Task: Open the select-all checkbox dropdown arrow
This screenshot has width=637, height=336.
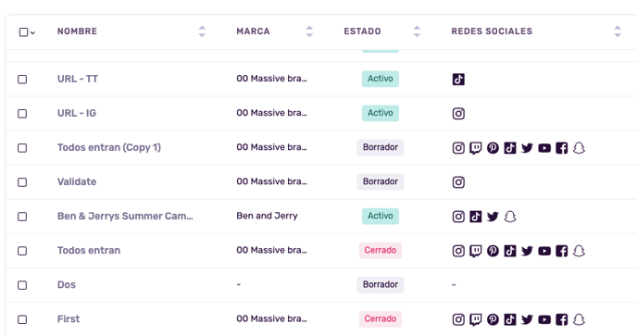Action: pos(33,32)
